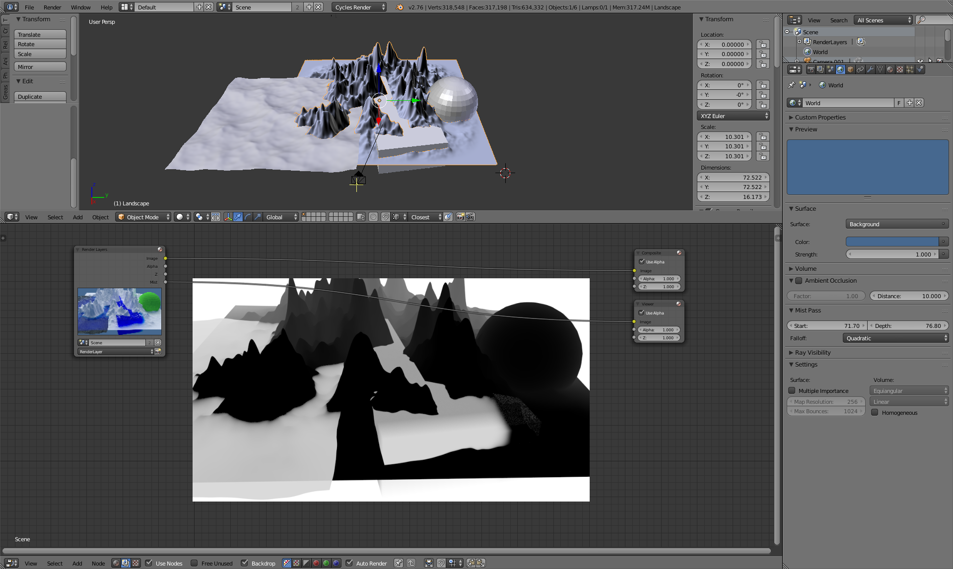Click the Rotate button
The image size is (953, 569).
[x=40, y=44]
